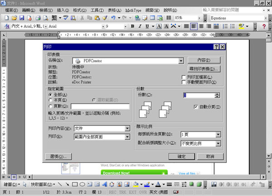This screenshot has width=272, height=196.
Task: Open the 插入(I) menu
Action: [x=63, y=10]
